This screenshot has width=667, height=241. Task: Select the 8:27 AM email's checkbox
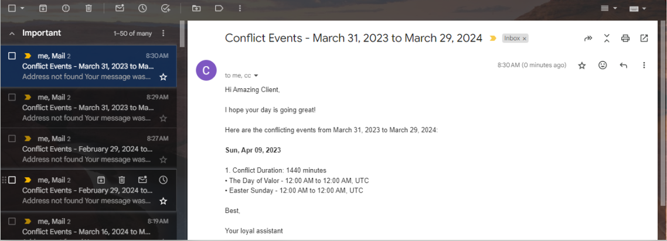click(12, 139)
